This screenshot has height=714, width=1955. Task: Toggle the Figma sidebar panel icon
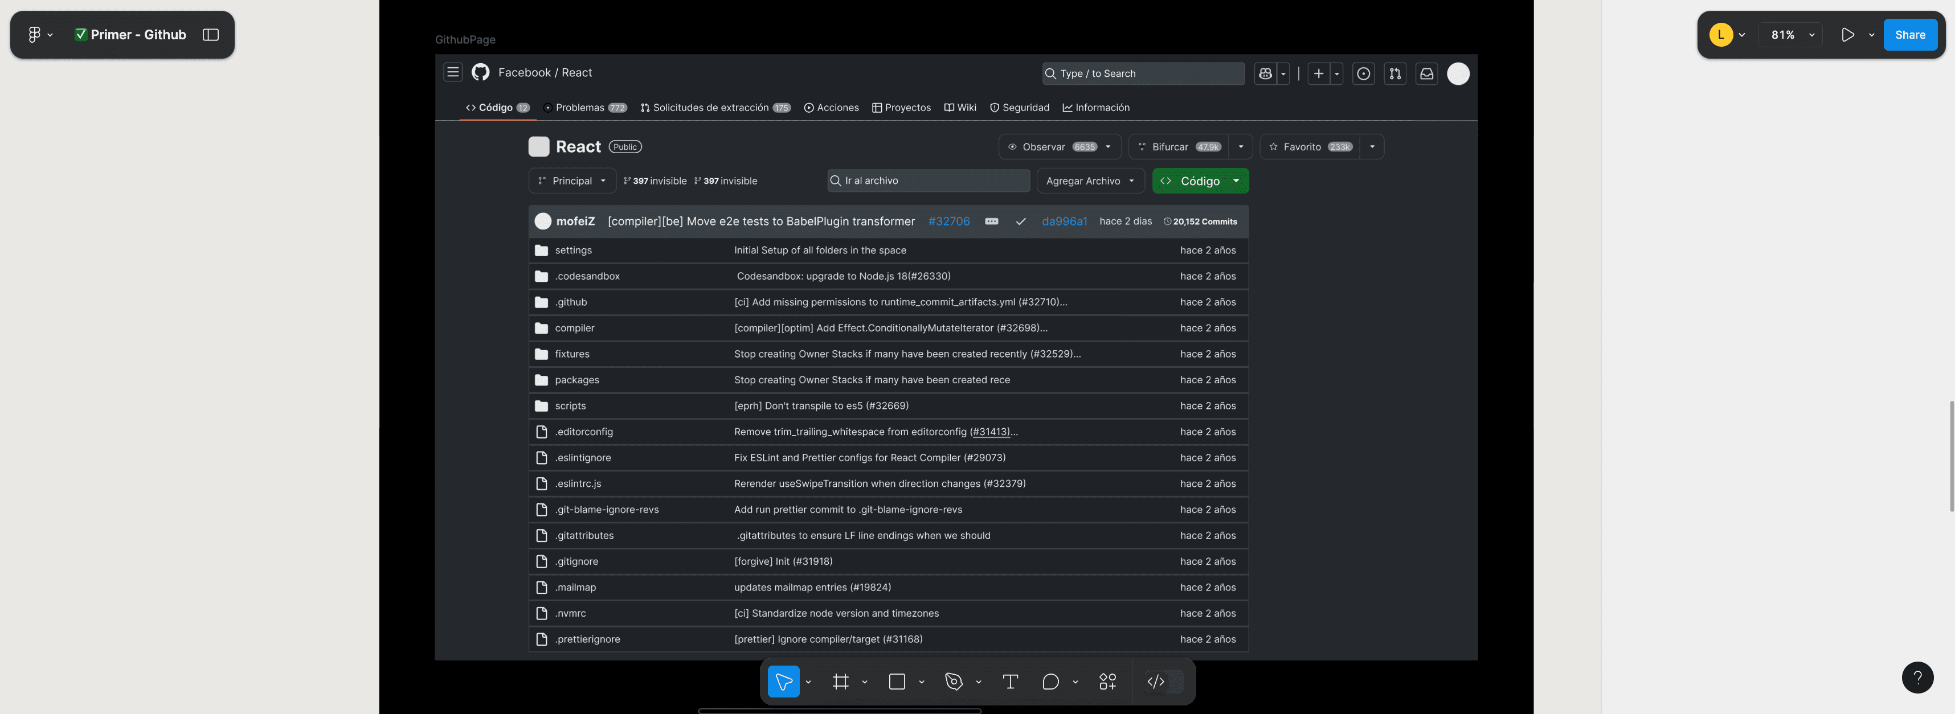click(x=211, y=35)
